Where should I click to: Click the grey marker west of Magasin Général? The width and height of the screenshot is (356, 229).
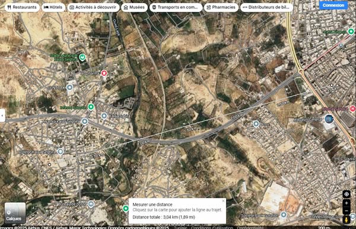[256, 124]
